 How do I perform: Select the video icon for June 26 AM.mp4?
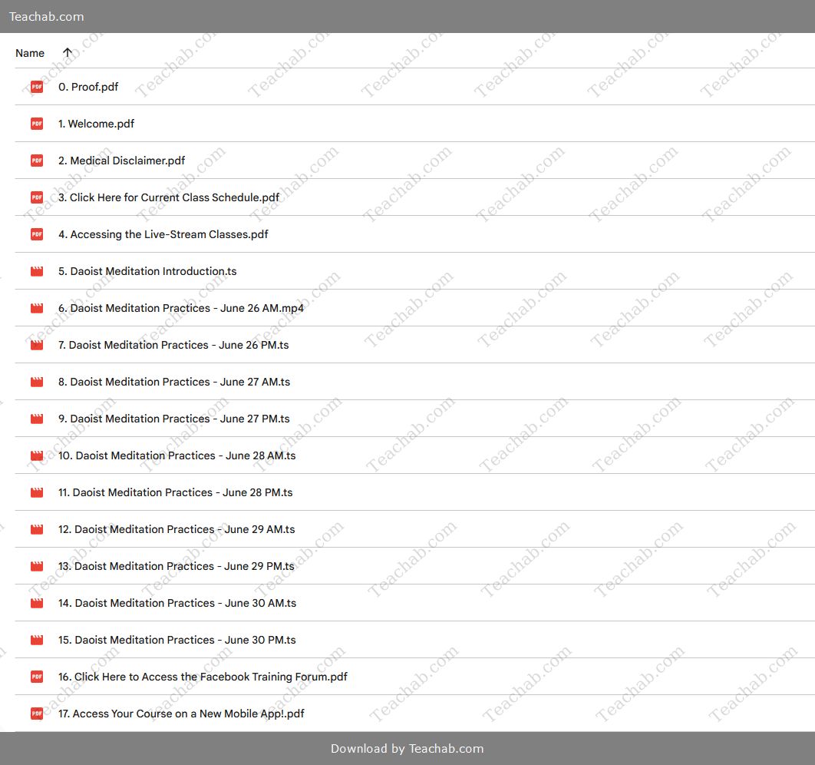pos(37,309)
